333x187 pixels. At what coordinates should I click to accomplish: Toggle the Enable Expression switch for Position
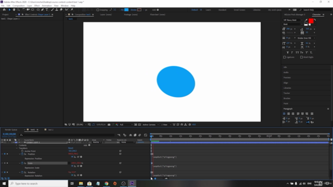click(x=72, y=157)
